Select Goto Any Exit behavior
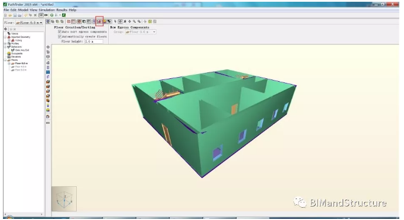 click(22, 50)
